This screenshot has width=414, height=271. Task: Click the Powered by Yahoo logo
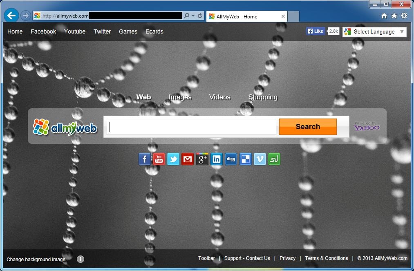(x=367, y=126)
